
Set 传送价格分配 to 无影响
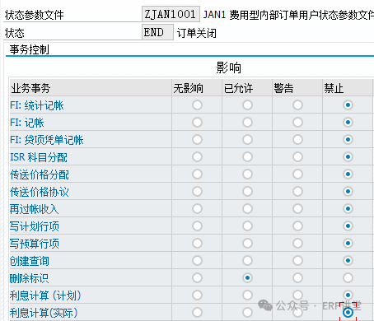tap(197, 174)
